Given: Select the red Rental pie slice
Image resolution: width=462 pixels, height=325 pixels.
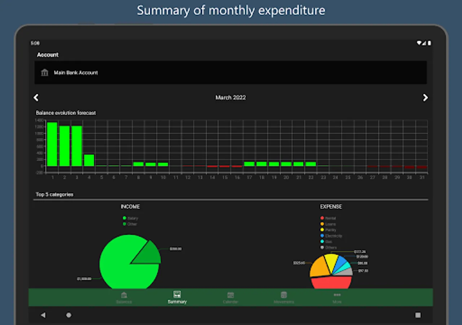Looking at the screenshot, I should pyautogui.click(x=331, y=283).
